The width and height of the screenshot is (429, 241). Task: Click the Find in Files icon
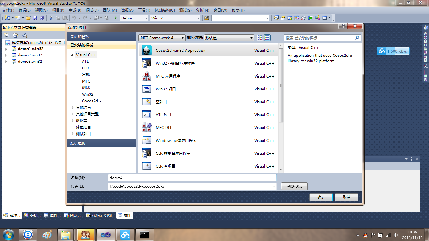(207, 18)
